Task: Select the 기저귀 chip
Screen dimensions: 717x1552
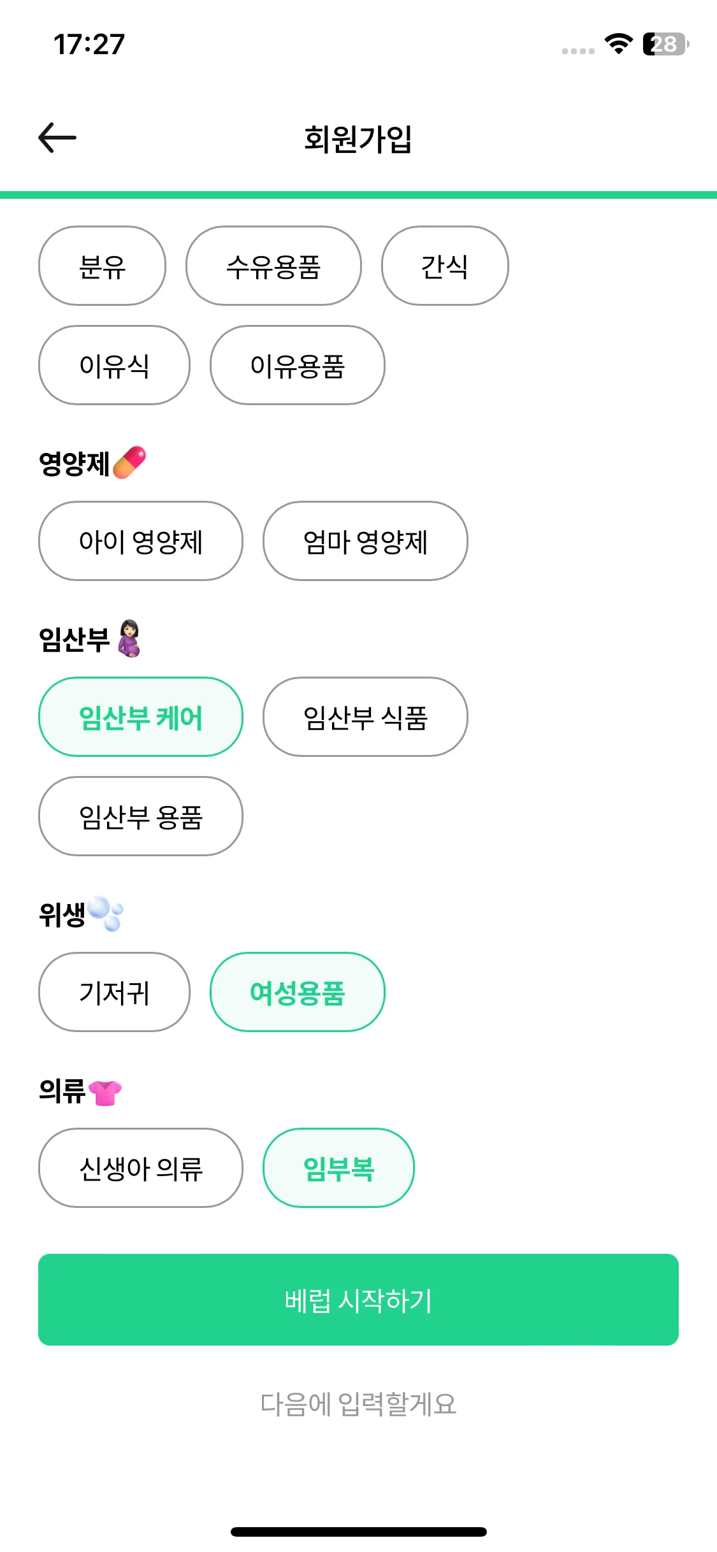Action: 114,992
